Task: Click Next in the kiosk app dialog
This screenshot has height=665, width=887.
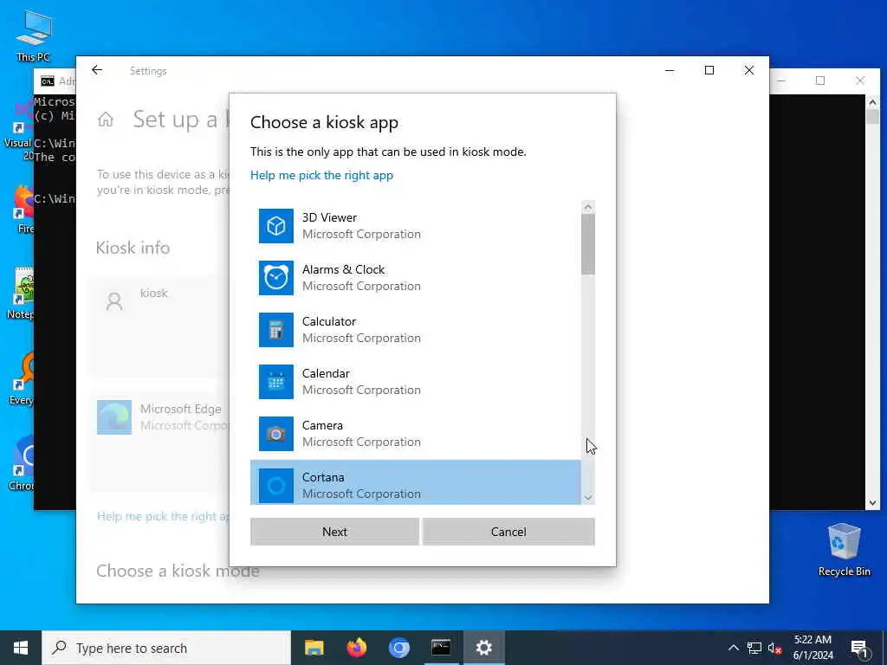Action: pos(334,532)
